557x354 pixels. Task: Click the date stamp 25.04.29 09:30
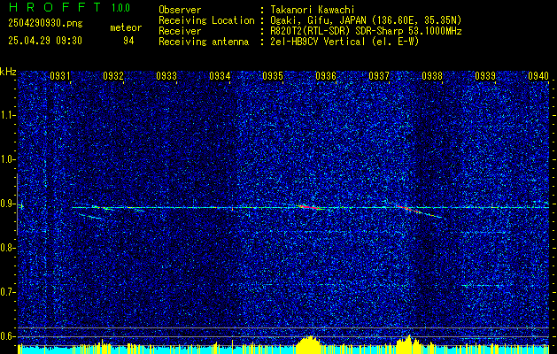(45, 41)
